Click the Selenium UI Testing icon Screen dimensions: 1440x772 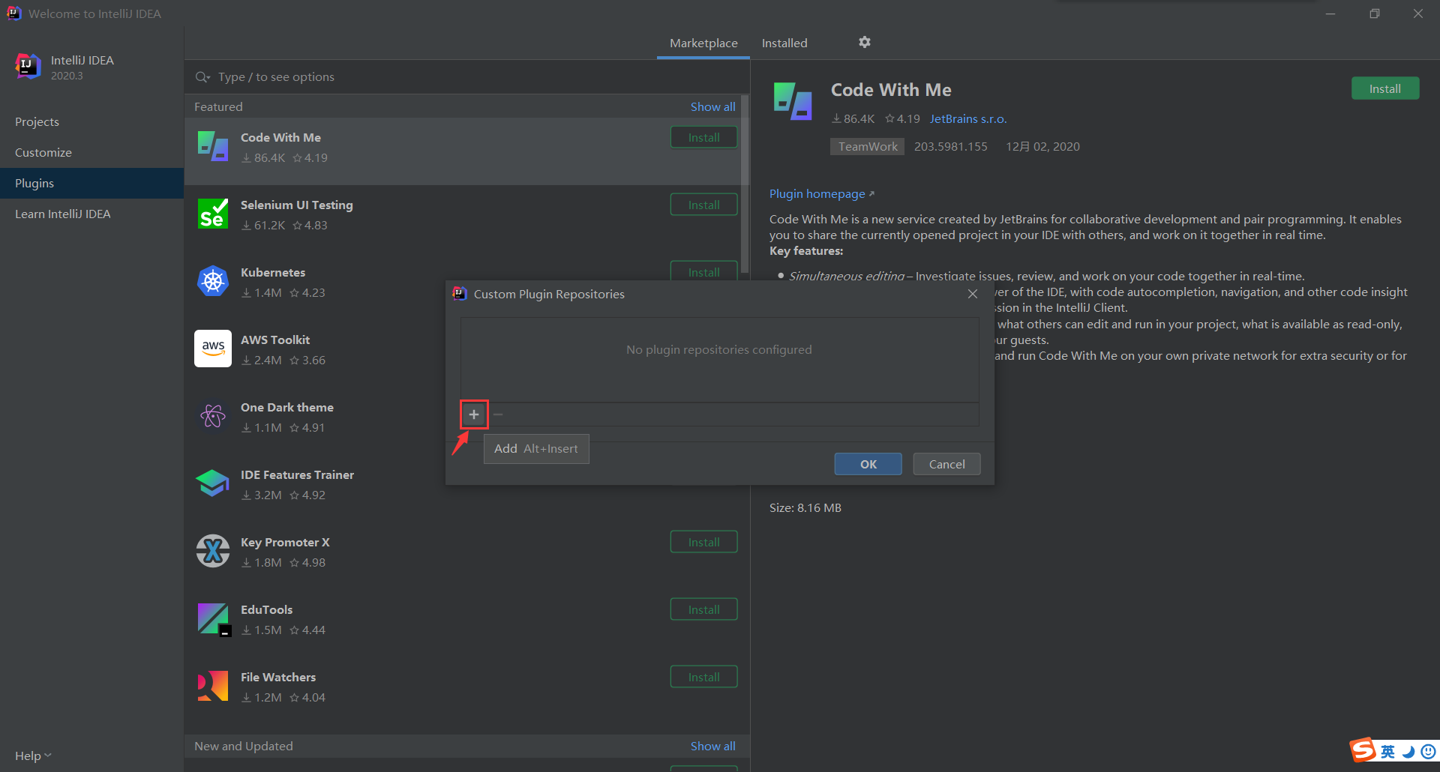point(213,214)
